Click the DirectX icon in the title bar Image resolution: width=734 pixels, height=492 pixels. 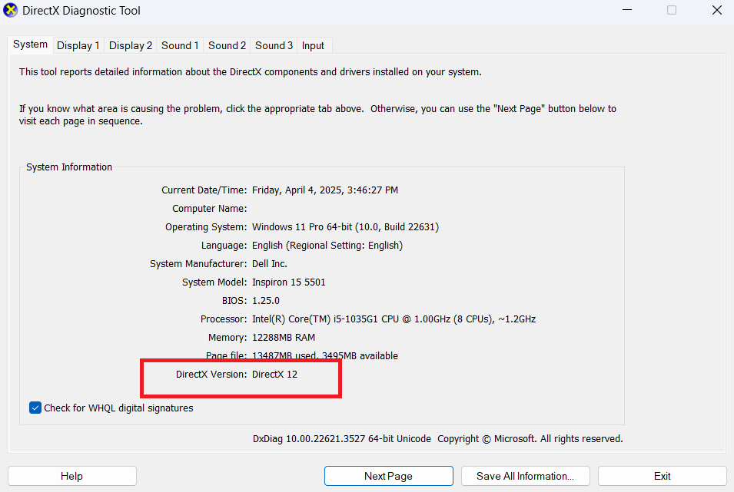tap(11, 11)
